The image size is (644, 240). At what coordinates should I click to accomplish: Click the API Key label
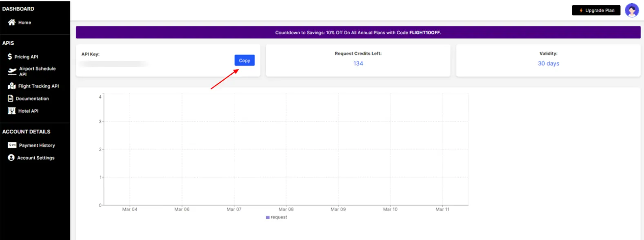90,54
